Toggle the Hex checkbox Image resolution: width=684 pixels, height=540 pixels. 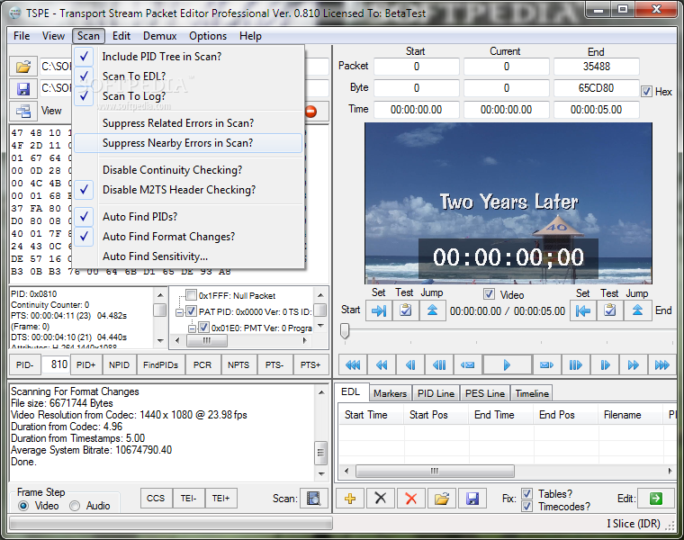(646, 92)
